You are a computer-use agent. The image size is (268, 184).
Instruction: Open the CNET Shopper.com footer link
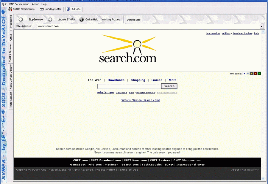point(188,160)
